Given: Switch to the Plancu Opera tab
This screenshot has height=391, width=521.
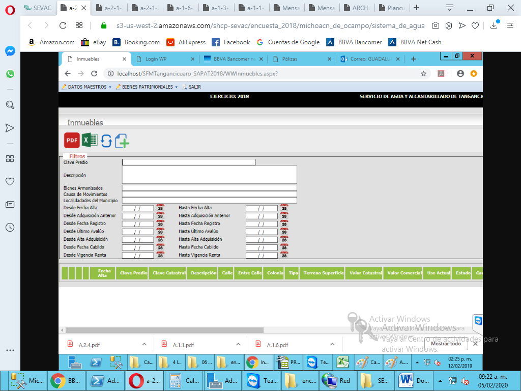Looking at the screenshot, I should tap(392, 8).
